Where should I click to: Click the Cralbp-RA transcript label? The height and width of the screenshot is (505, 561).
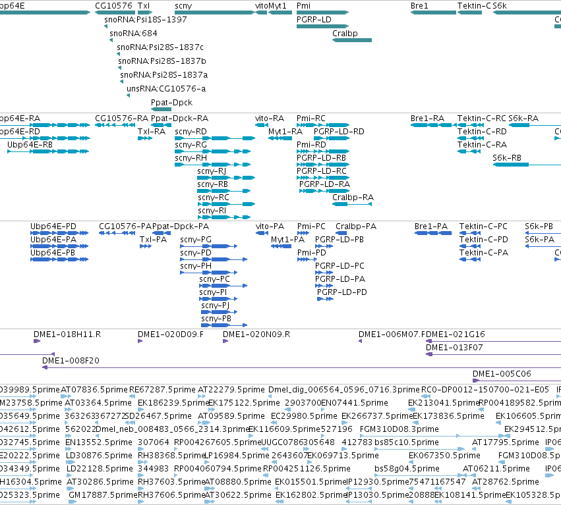tap(353, 198)
